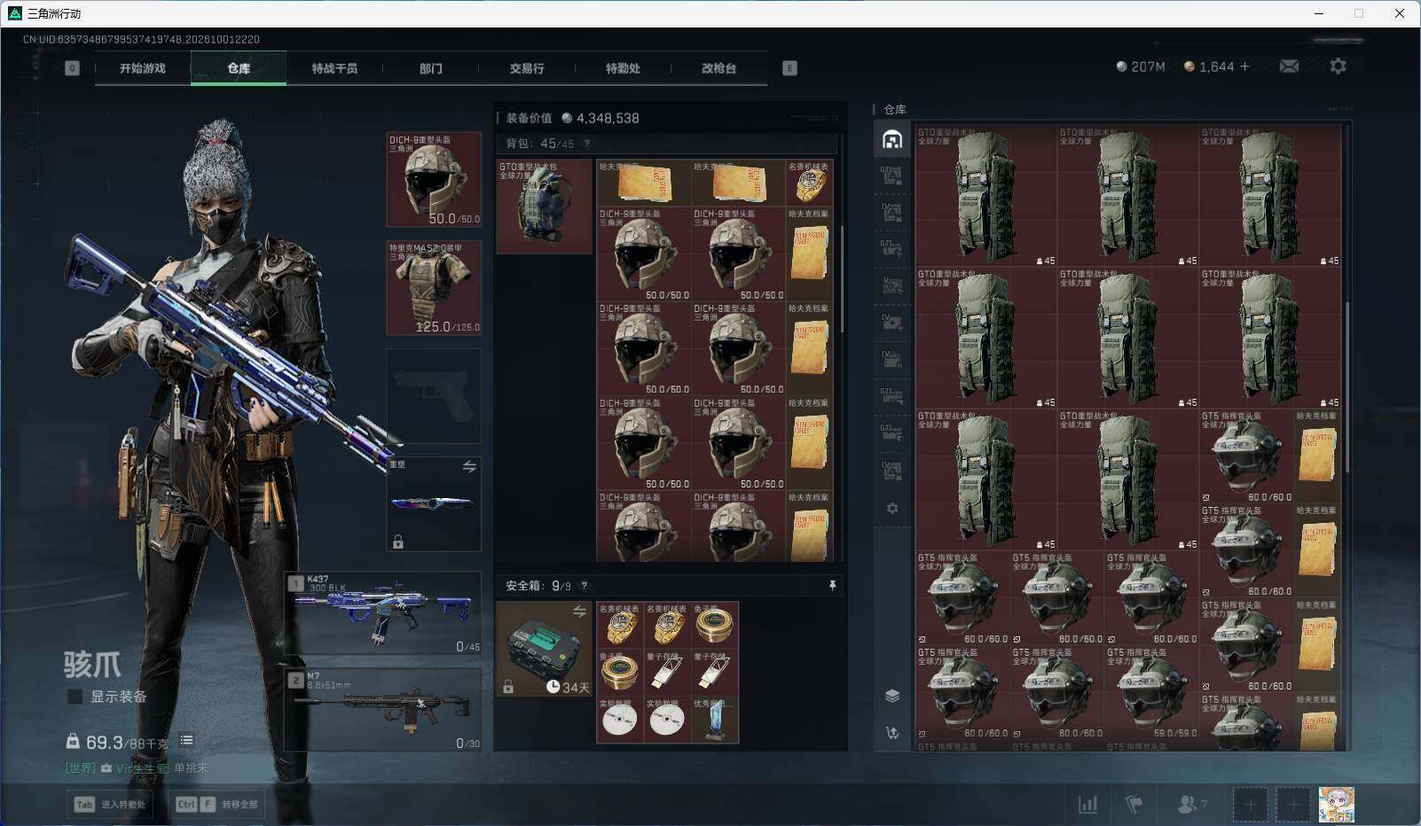Switch to the 特战干员 tab

click(x=334, y=68)
